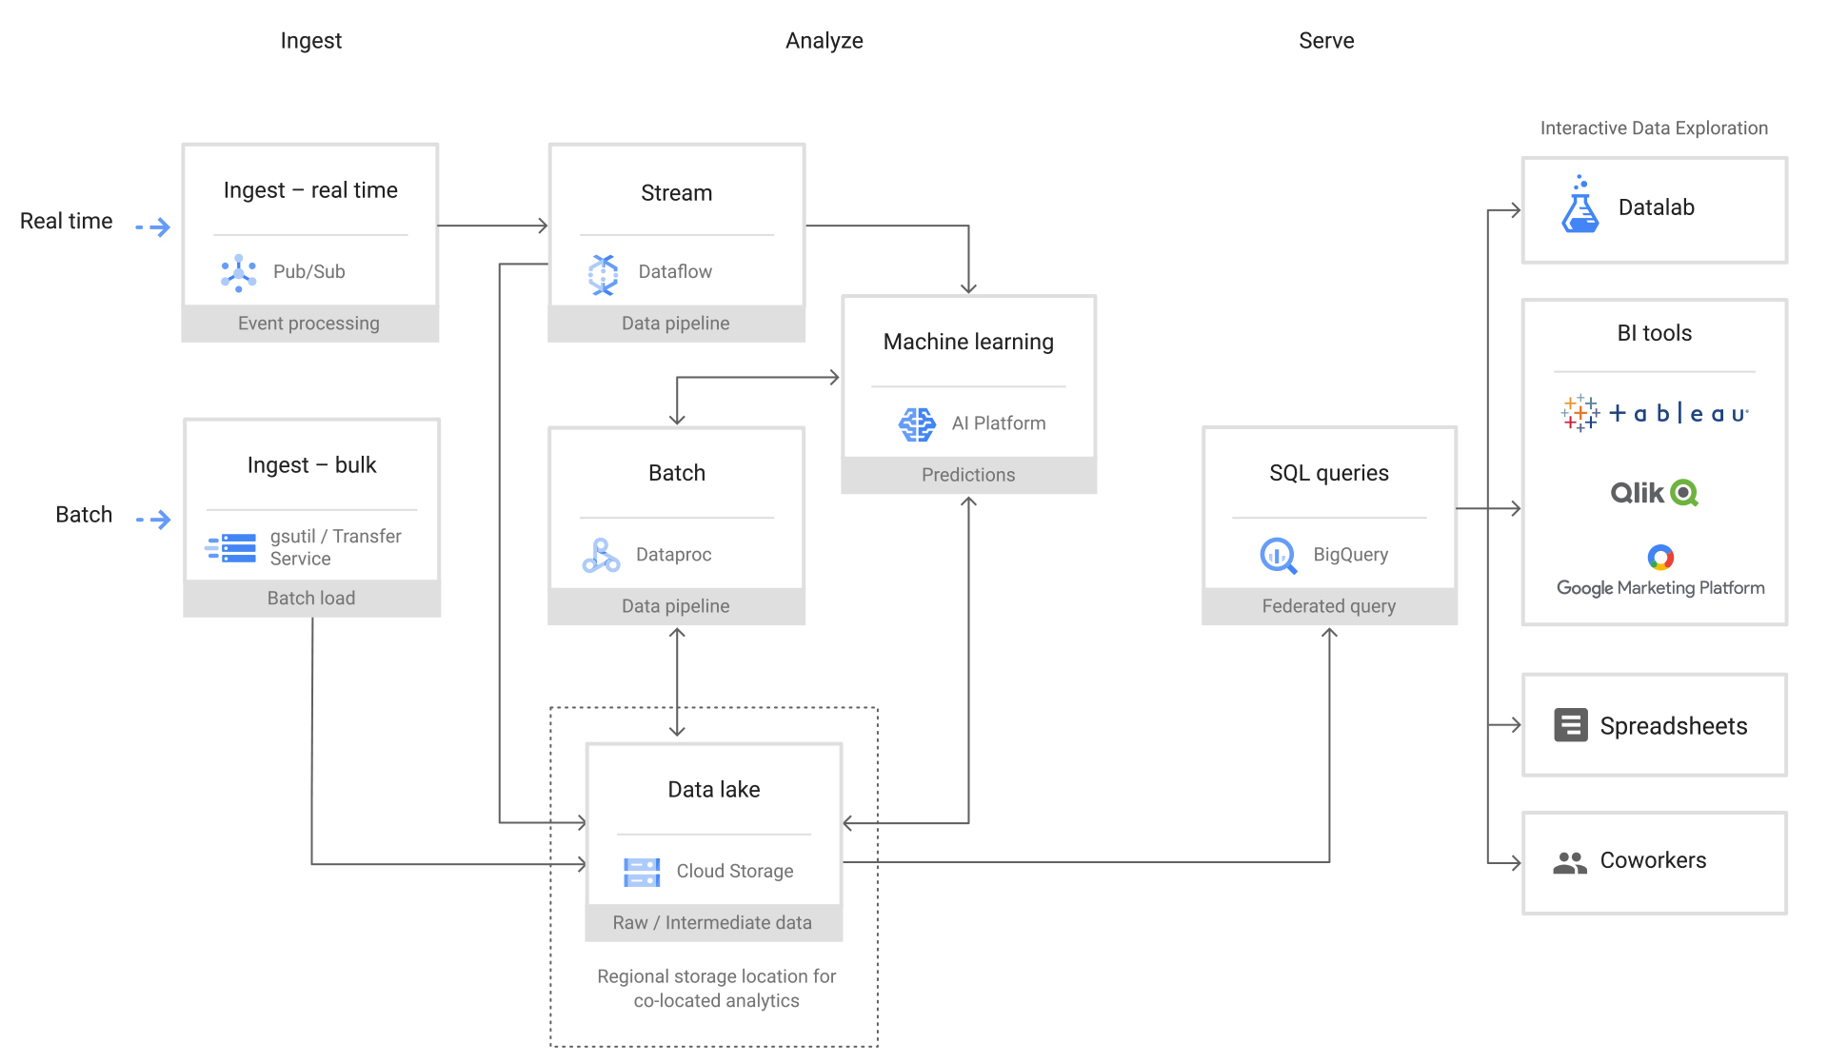Click the 'Regional storage location' caption
The height and width of the screenshot is (1063, 1828).
[x=717, y=989]
